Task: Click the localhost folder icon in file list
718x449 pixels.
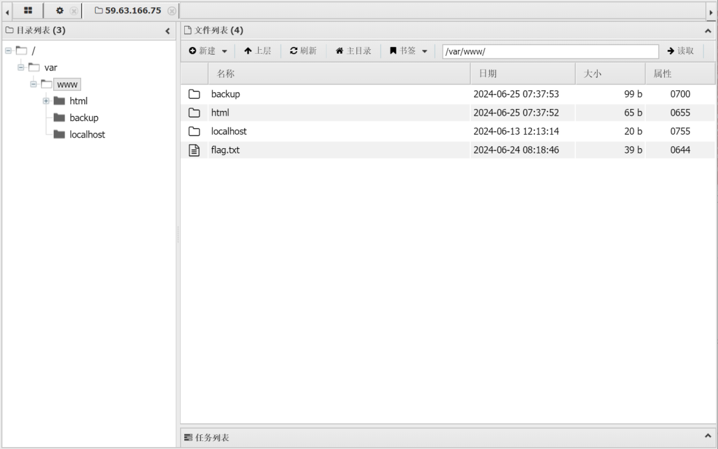Action: (x=194, y=132)
